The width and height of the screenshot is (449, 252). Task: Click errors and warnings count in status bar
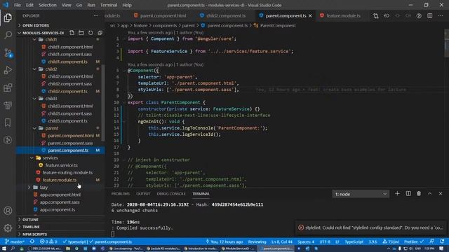(48, 241)
